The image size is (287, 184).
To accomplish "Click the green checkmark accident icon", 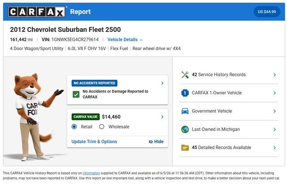I will (x=76, y=94).
